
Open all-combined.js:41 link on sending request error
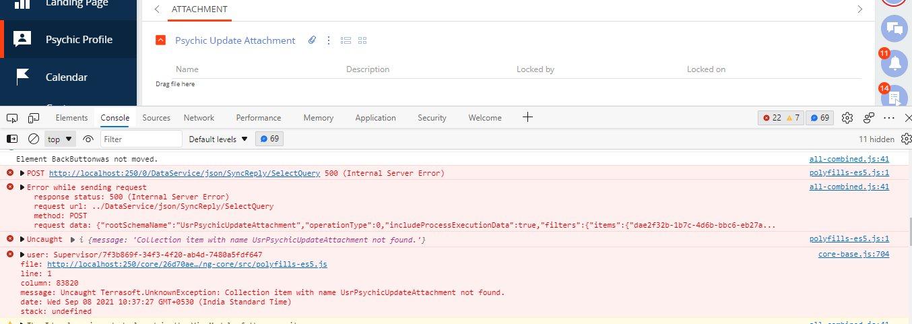849,187
